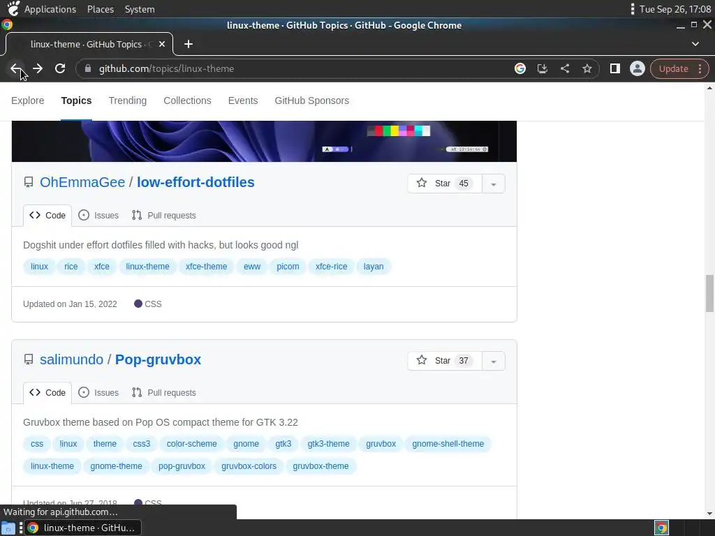Viewport: 715px width, 536px height.
Task: Open the Google icon in address bar
Action: (x=519, y=69)
